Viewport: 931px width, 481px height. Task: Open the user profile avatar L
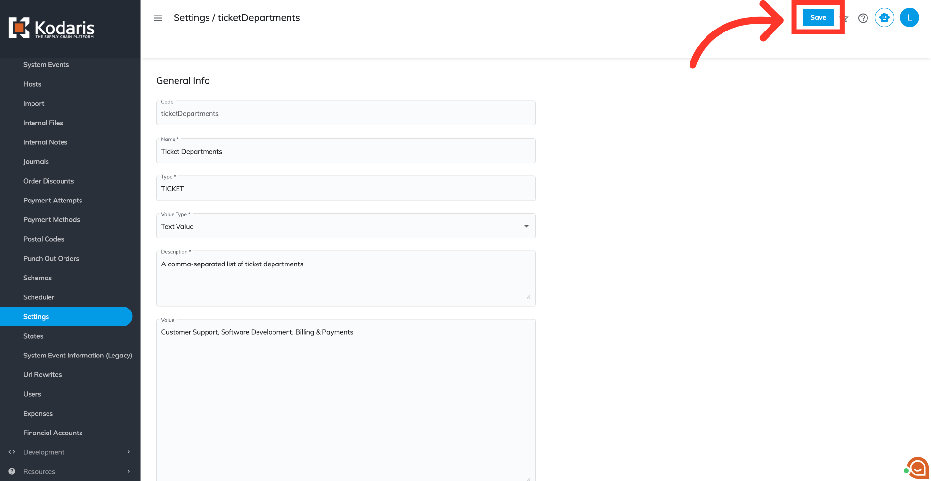pos(909,17)
